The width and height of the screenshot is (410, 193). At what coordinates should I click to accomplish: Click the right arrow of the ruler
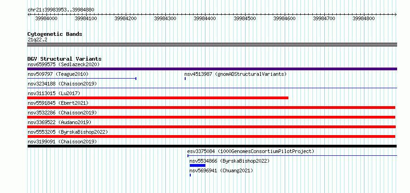point(396,14)
